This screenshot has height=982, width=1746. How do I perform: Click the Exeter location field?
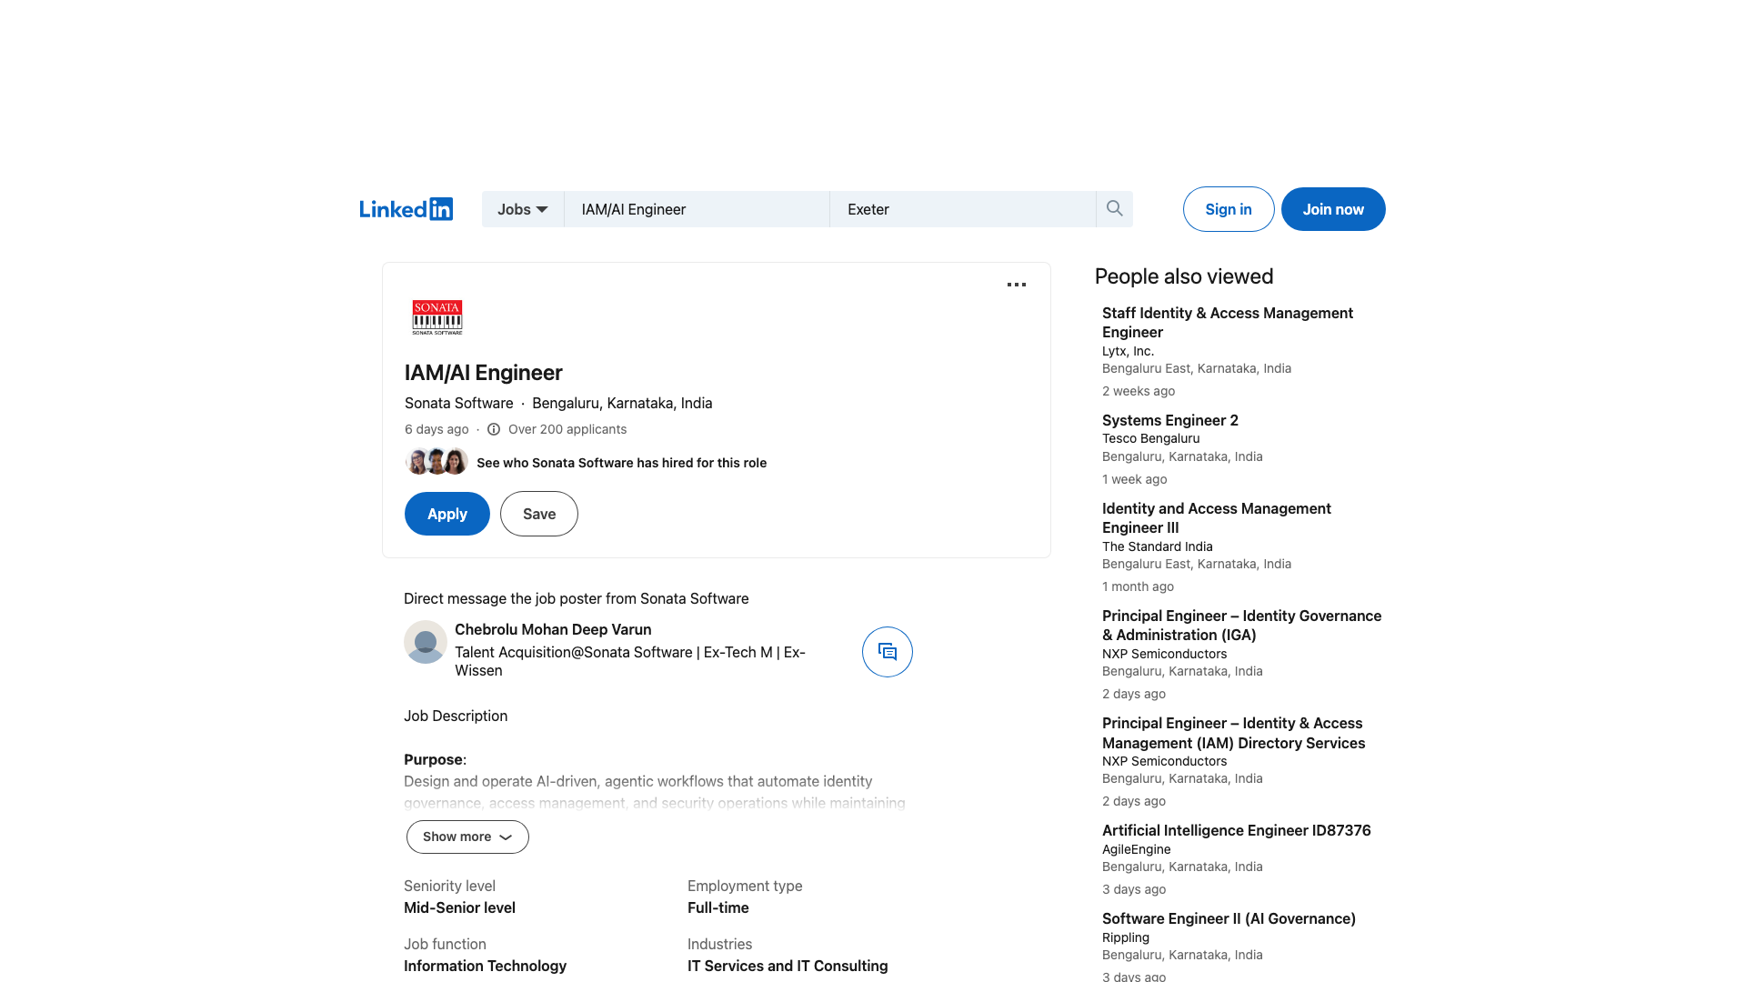963,209
